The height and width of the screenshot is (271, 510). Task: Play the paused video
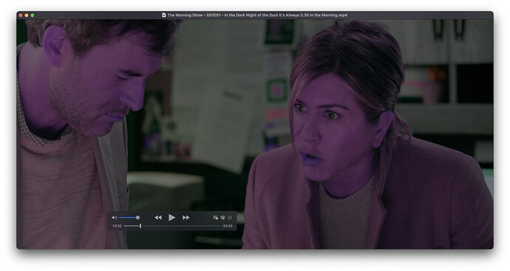pyautogui.click(x=171, y=217)
